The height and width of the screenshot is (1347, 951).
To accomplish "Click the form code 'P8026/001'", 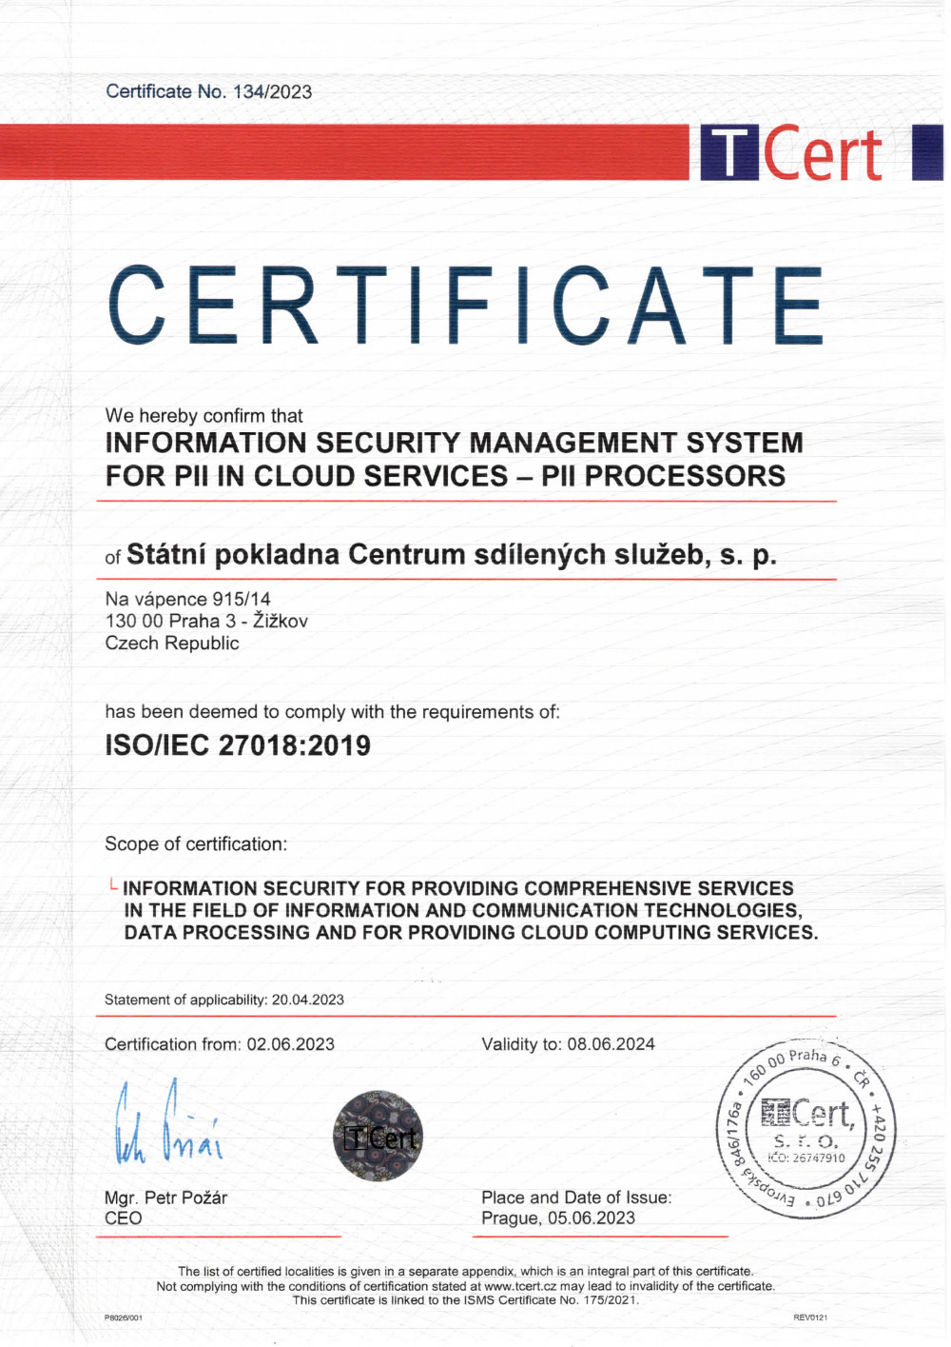I will (124, 1317).
